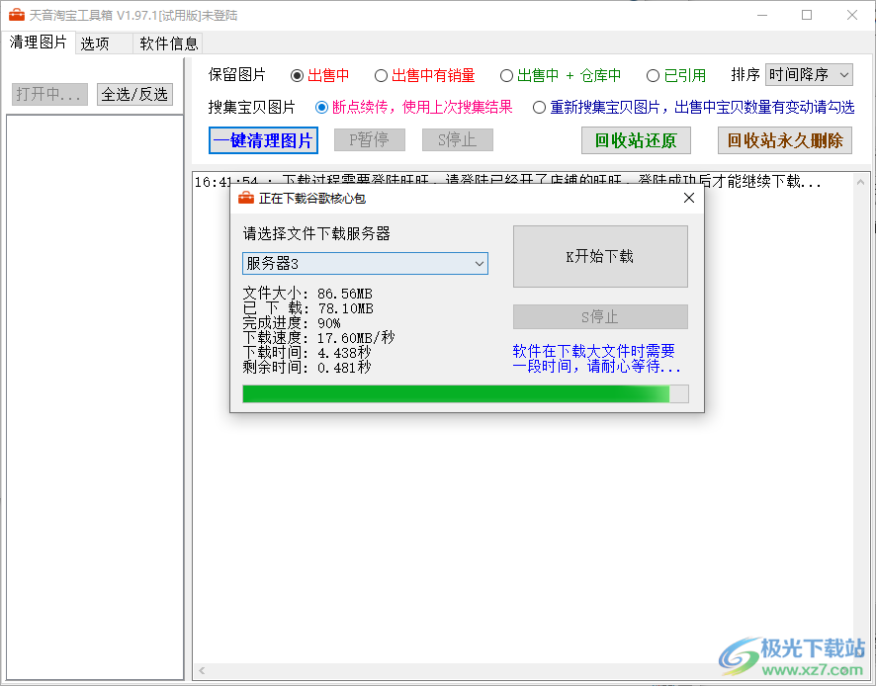The height and width of the screenshot is (686, 876).
Task: Expand the 服务器3 server dropdown
Action: pos(366,263)
